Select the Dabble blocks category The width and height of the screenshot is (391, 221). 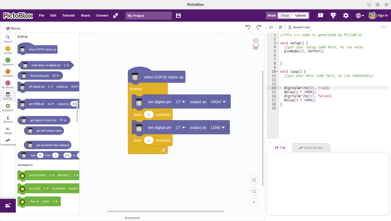[8, 130]
